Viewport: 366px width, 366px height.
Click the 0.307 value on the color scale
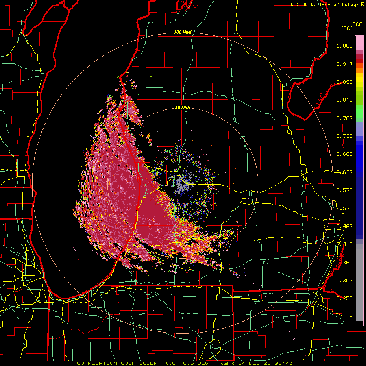tap(344, 280)
